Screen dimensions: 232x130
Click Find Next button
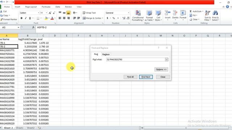146,77
